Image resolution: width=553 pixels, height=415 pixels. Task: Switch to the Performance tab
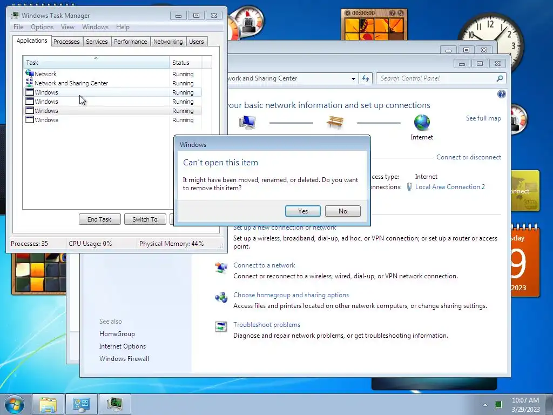pyautogui.click(x=130, y=42)
